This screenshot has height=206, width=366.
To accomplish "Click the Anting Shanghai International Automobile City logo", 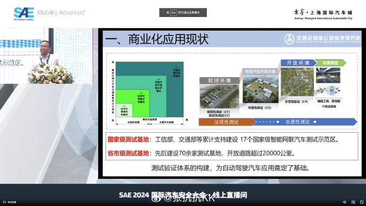I will click(x=323, y=14).
